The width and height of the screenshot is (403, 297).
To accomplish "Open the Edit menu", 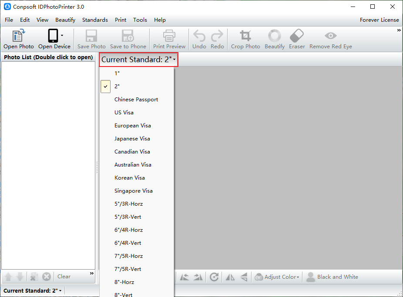I will 25,20.
